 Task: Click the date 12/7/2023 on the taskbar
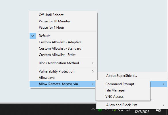pyautogui.click(x=142, y=112)
